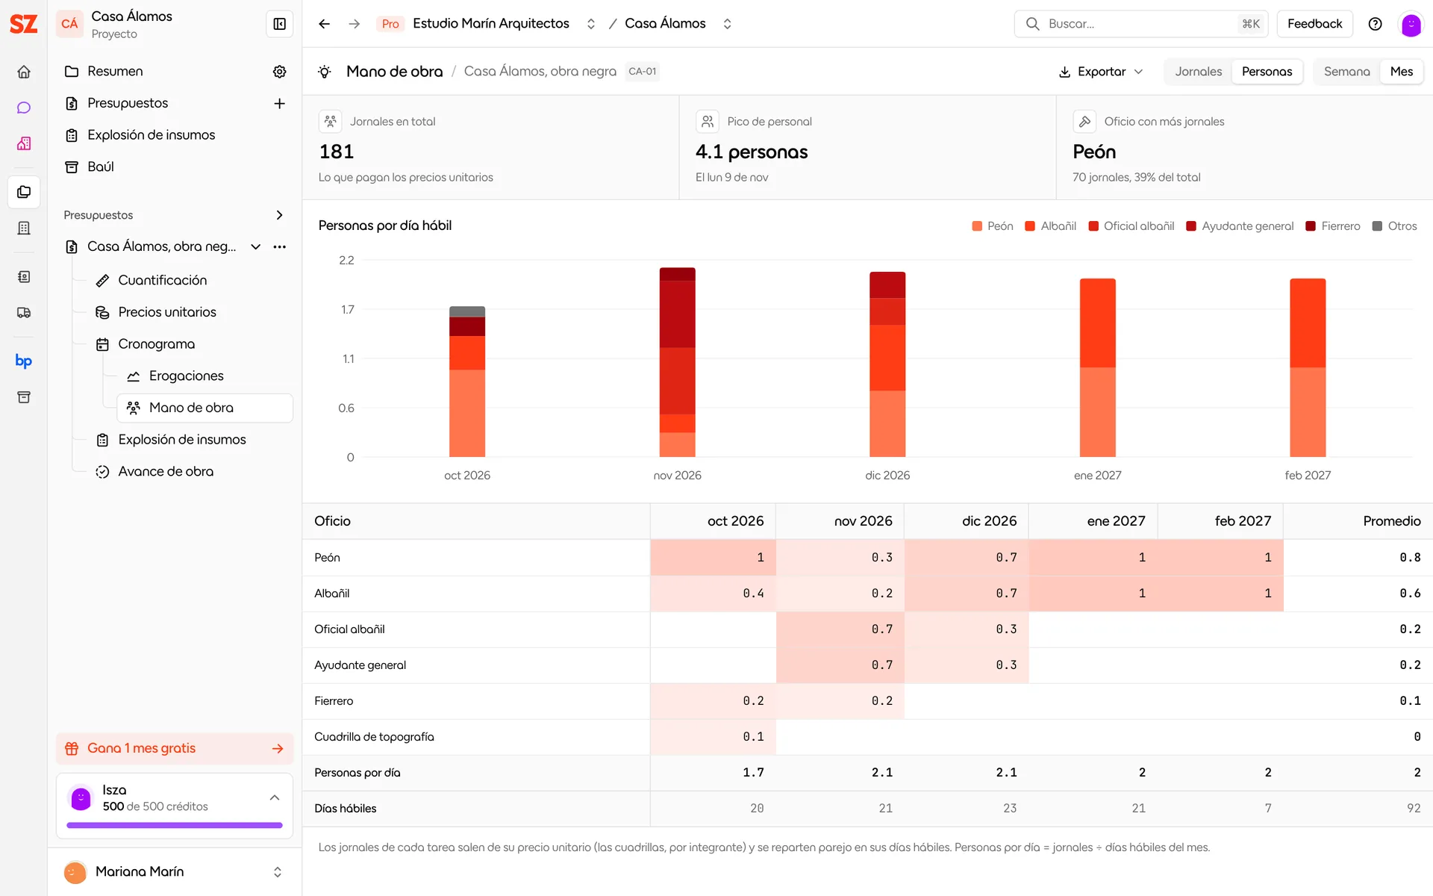Open the archive box icon in rail
Screen dimensions: 1433x896
tap(24, 397)
